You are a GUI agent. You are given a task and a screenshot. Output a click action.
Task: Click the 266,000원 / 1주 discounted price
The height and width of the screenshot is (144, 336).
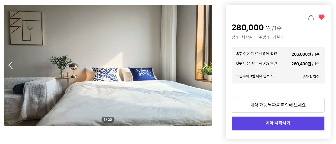(305, 54)
